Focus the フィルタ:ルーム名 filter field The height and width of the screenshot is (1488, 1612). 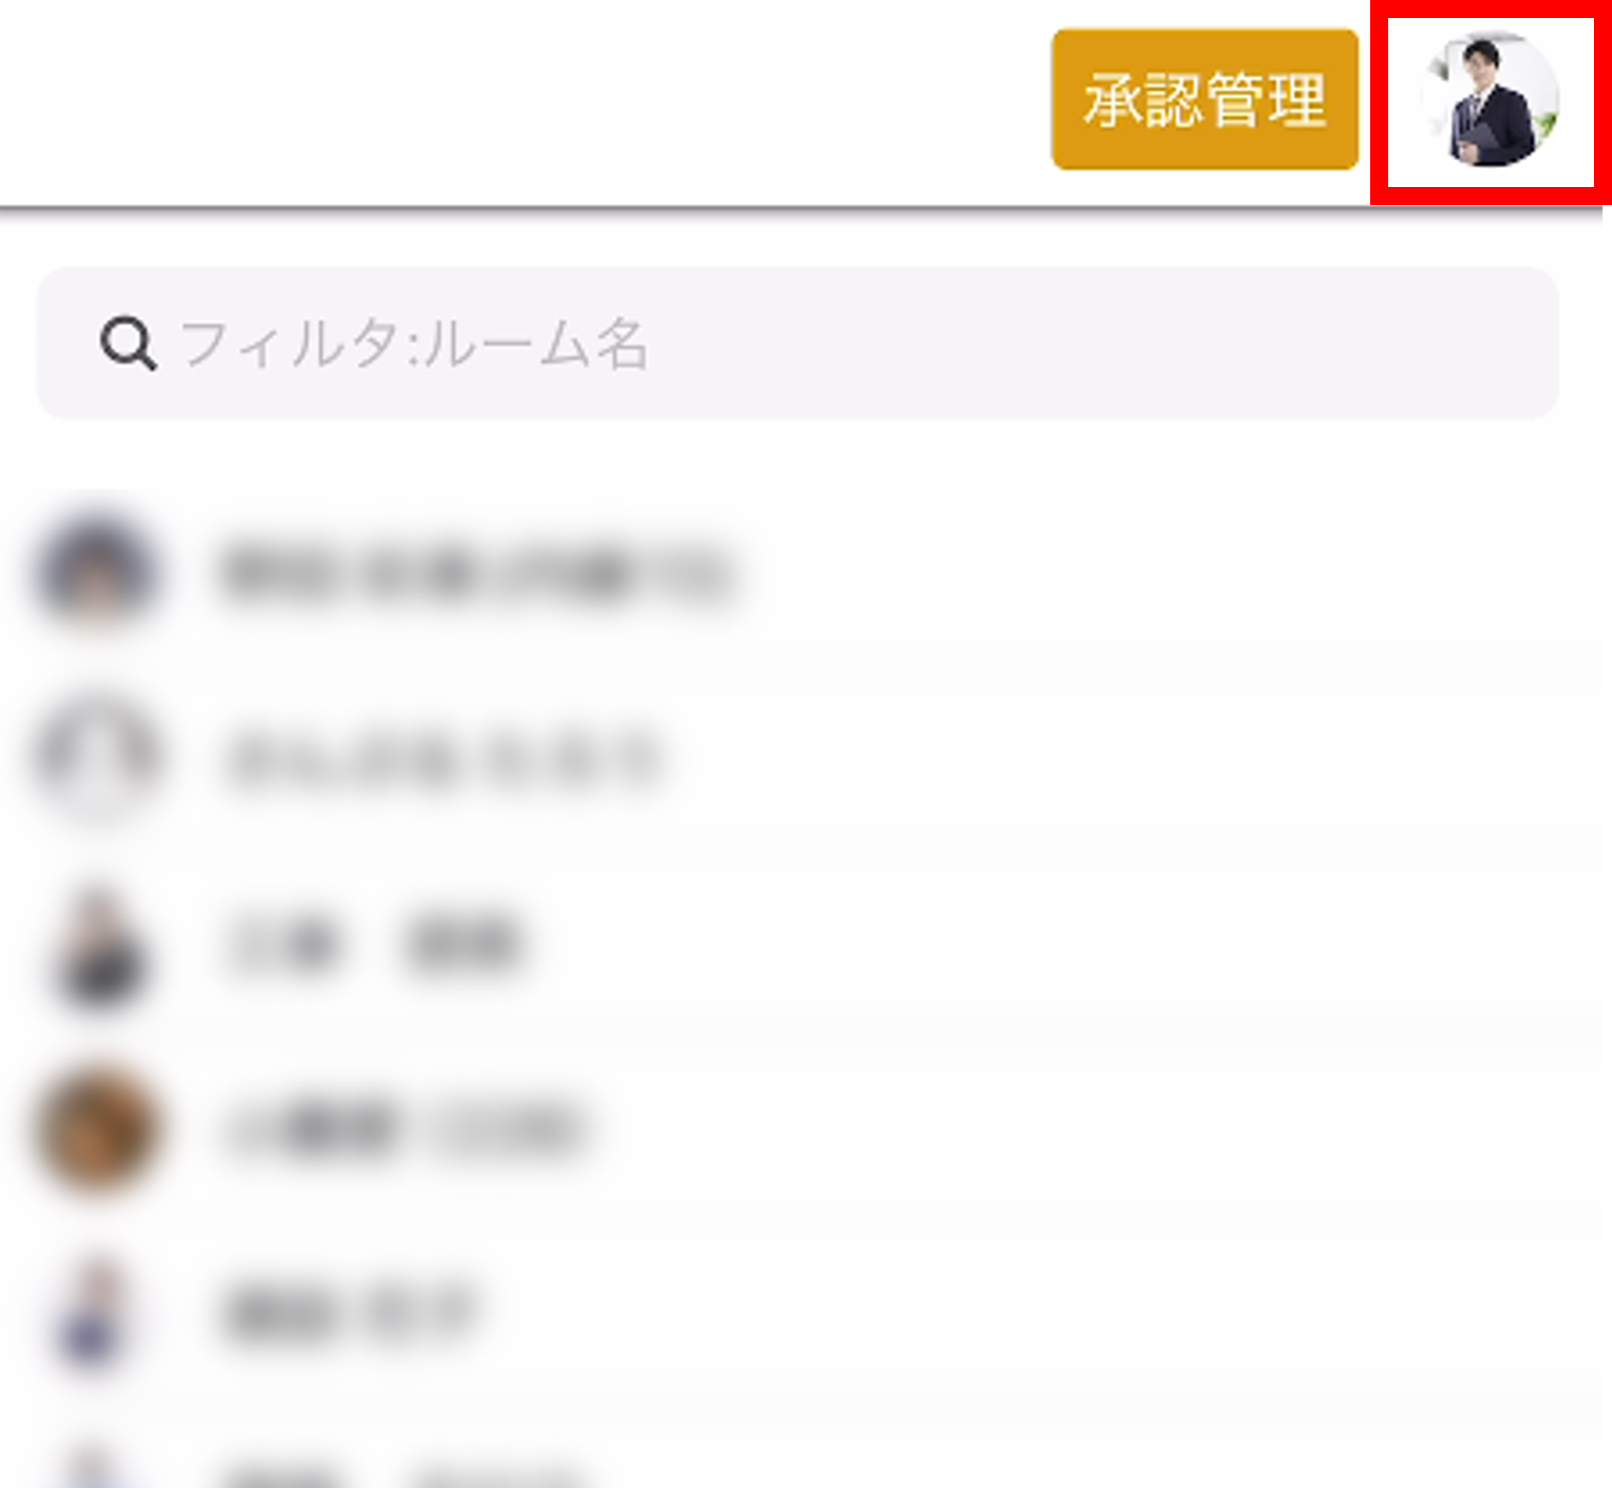click(x=797, y=343)
